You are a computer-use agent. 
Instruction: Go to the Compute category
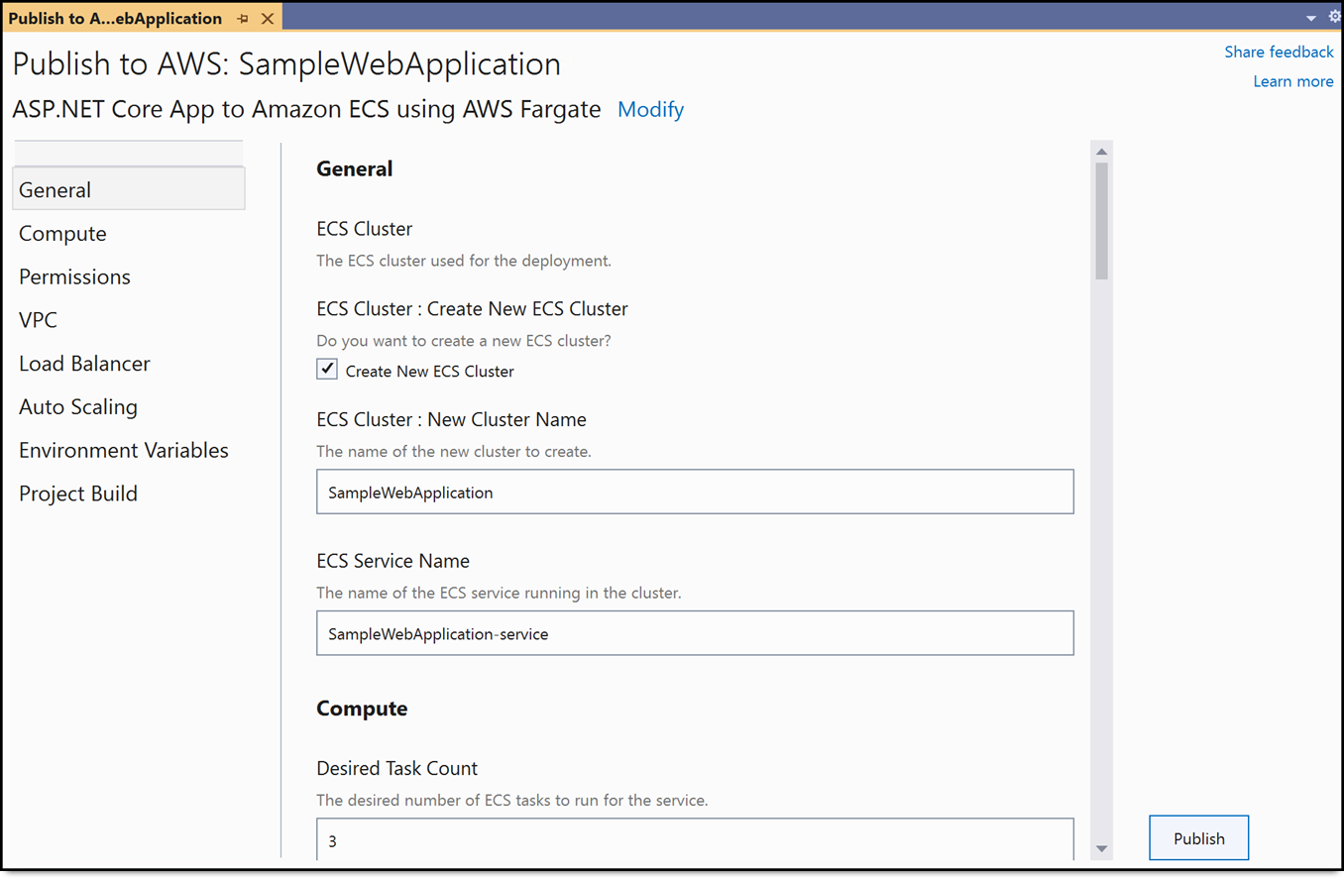129,233
